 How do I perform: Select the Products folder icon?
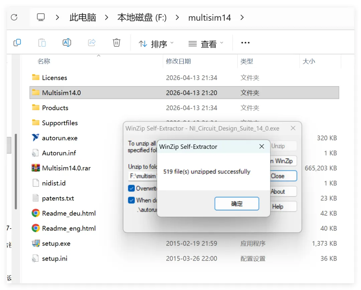pos(36,107)
